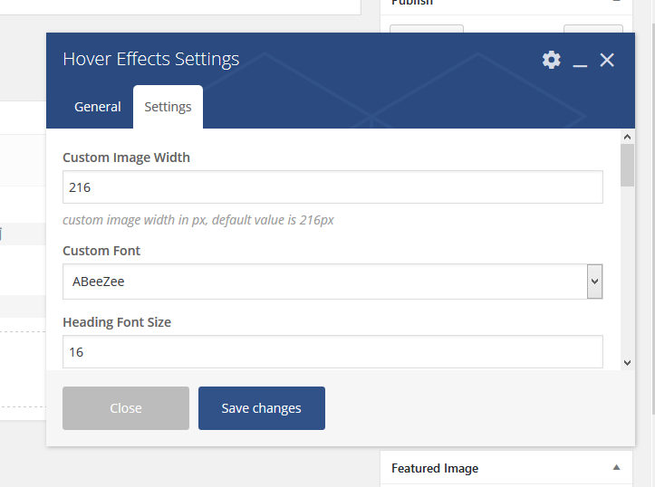Open the Custom Font dropdown
Screen dimensions: 655x487
(x=332, y=282)
